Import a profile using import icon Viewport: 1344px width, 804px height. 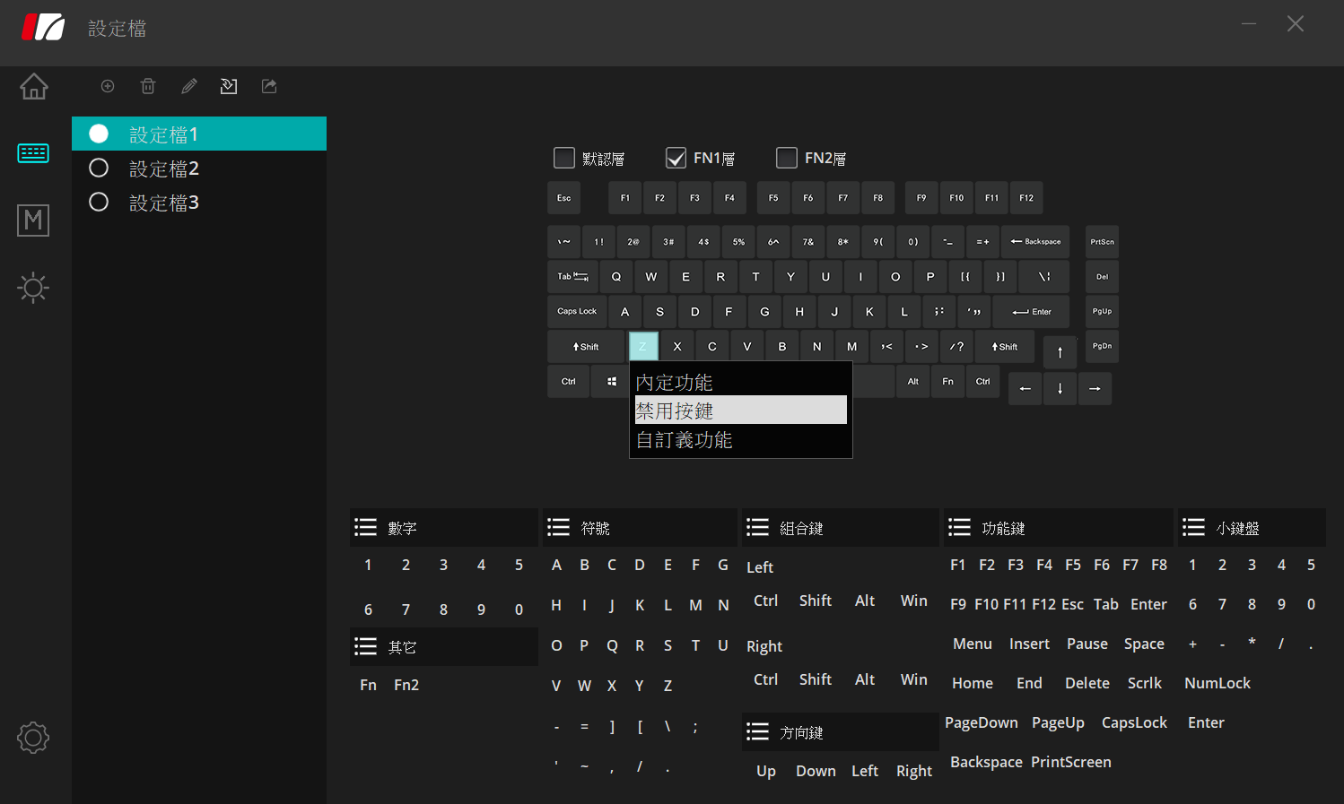(x=229, y=86)
